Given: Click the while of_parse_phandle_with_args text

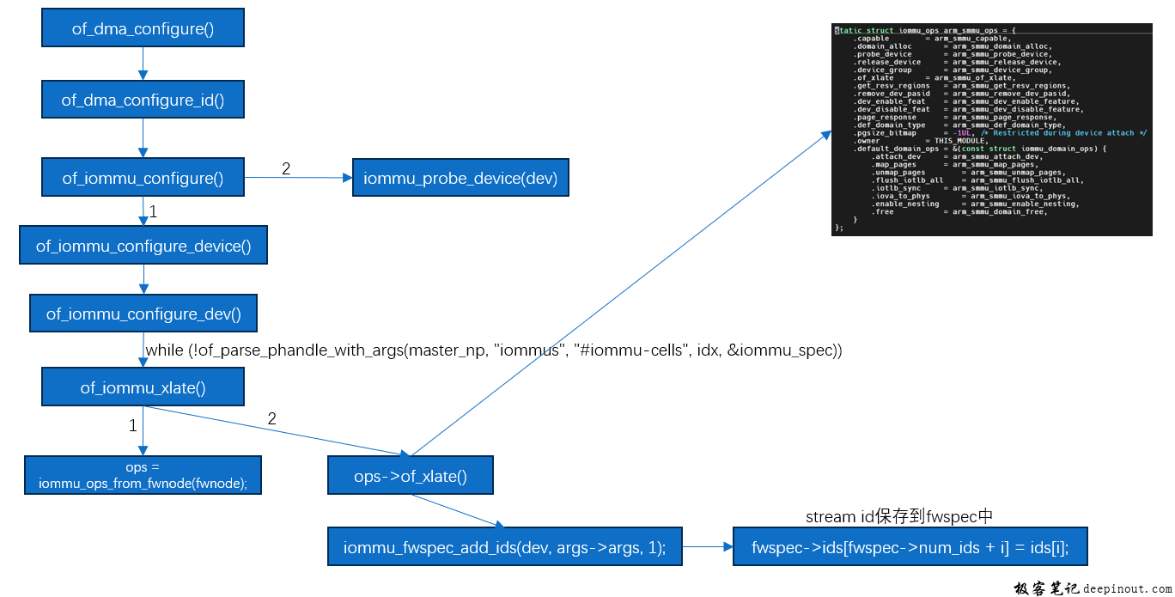Looking at the screenshot, I should coord(493,350).
